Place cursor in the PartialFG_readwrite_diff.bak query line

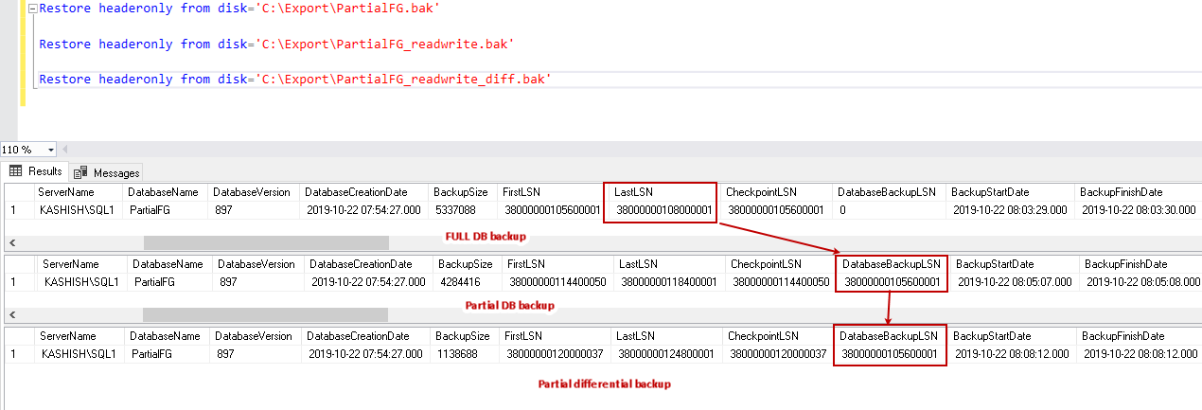pyautogui.click(x=294, y=80)
